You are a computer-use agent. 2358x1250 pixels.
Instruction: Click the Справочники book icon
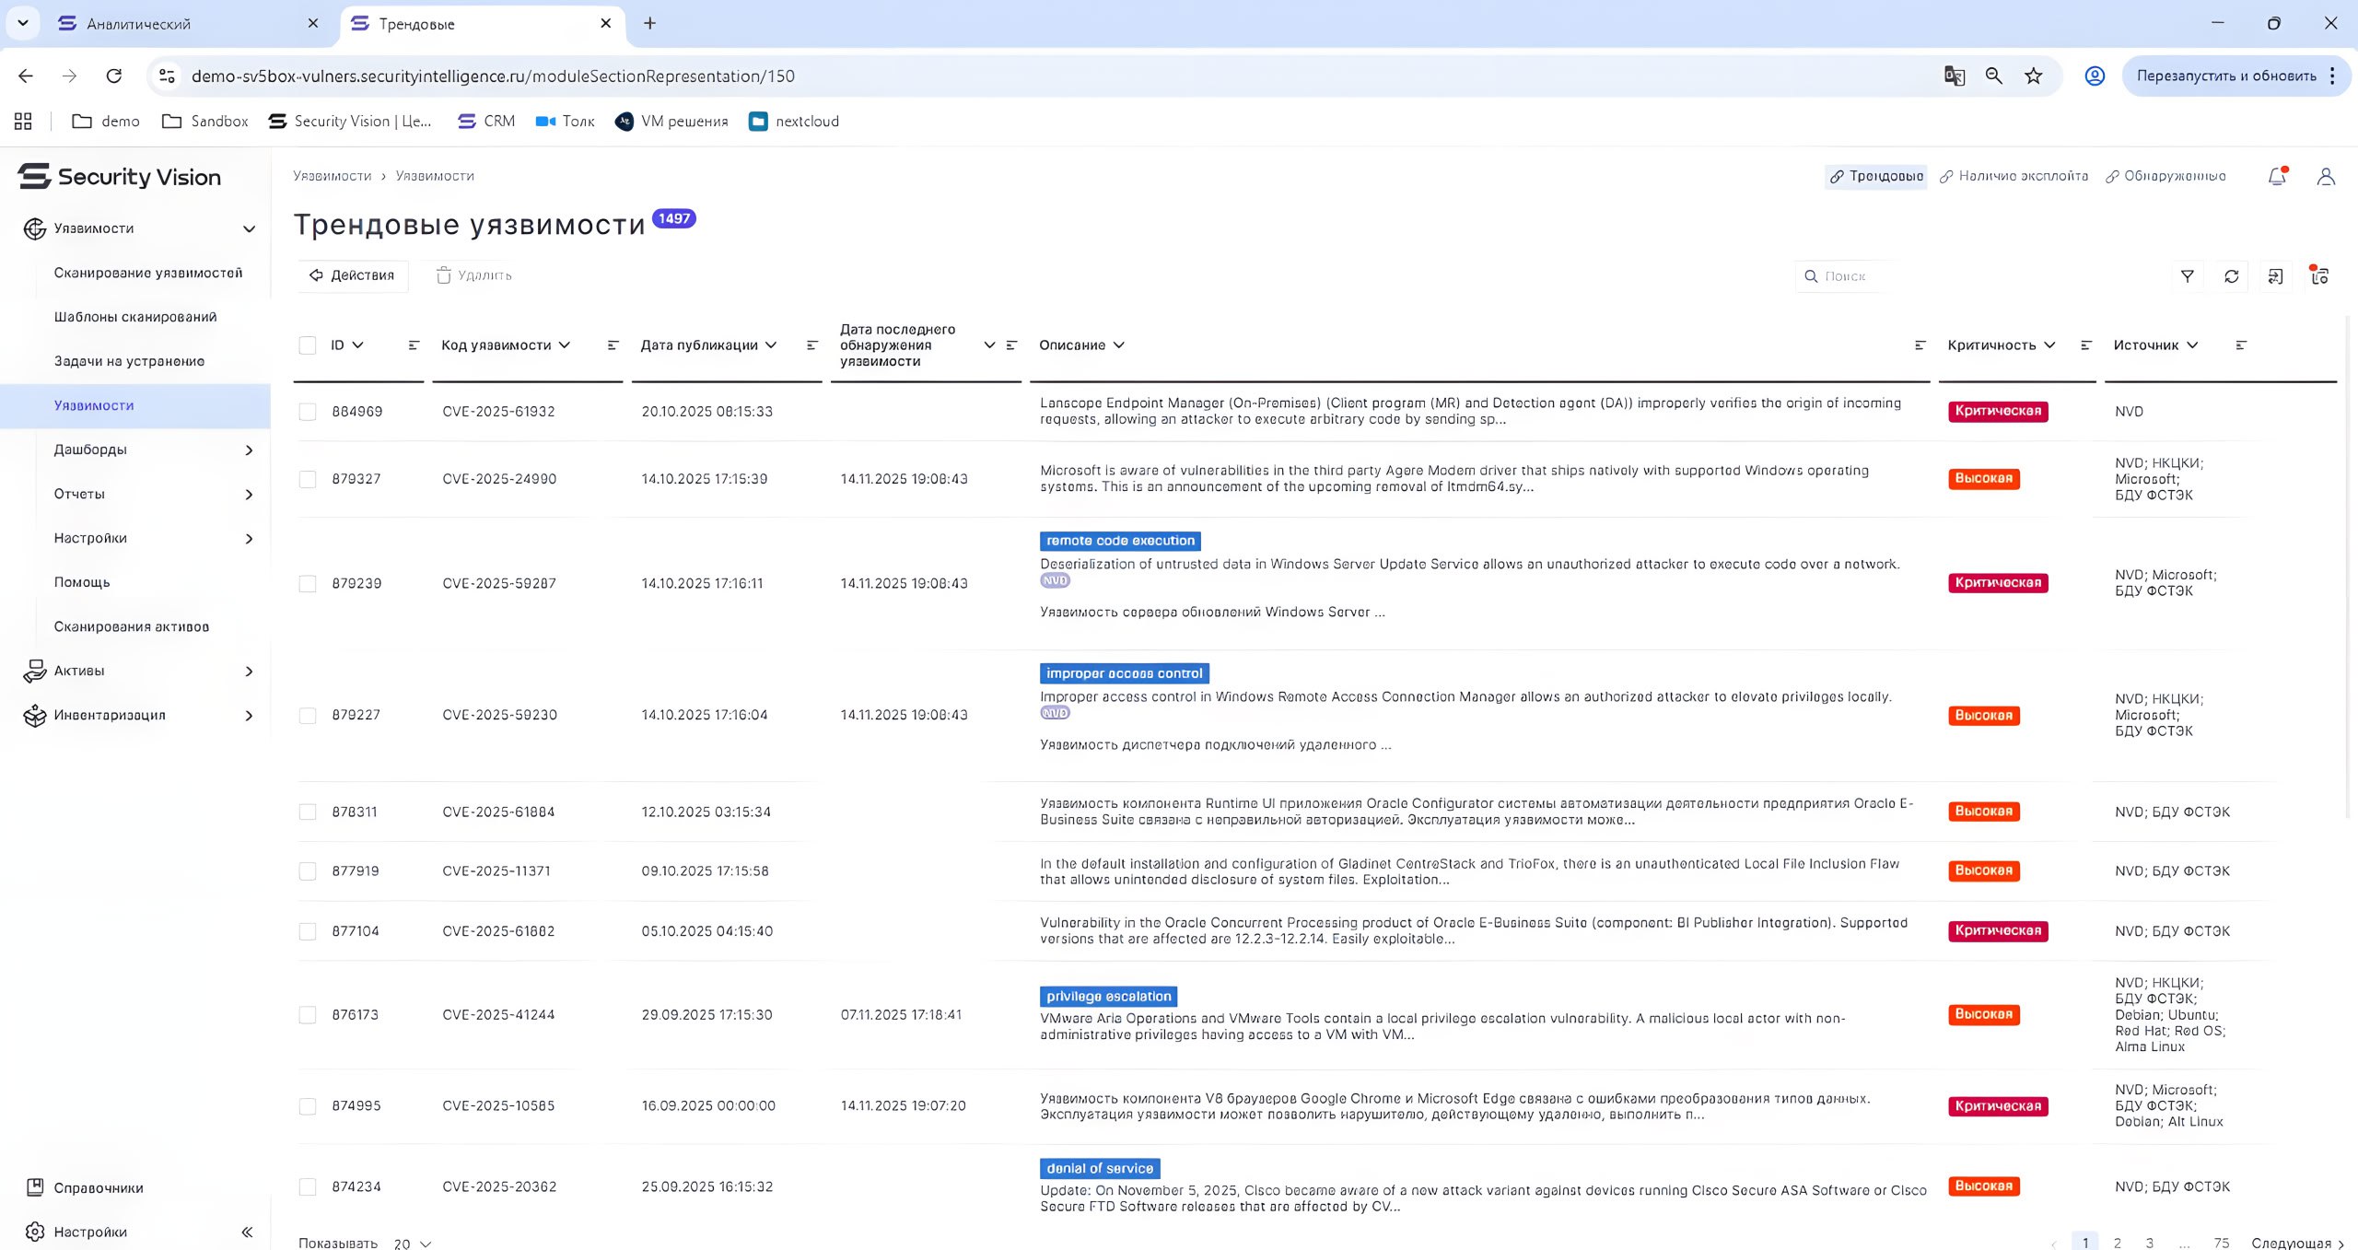click(35, 1187)
